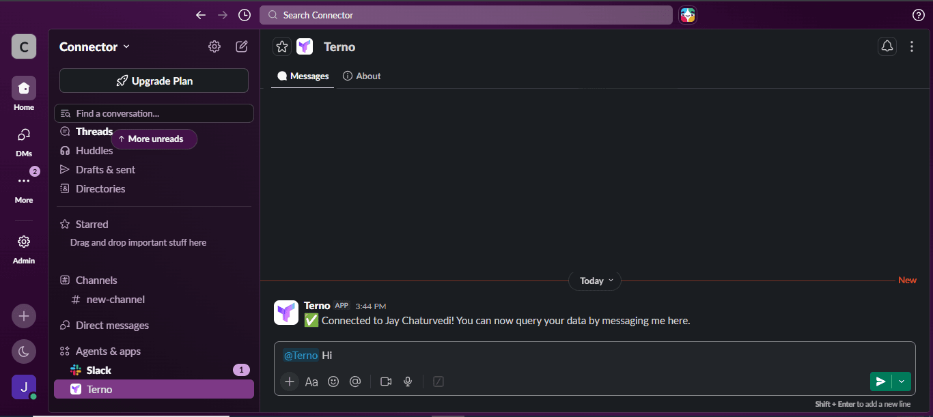Open history clock icon
Viewport: 933px width, 417px height.
[244, 15]
